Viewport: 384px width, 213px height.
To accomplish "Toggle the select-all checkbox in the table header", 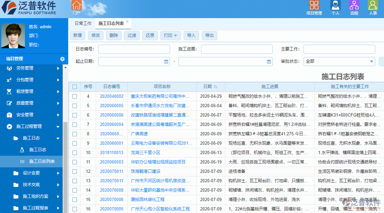I will click(75, 86).
